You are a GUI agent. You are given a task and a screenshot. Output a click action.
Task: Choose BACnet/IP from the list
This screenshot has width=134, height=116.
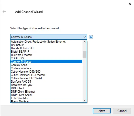46,45
